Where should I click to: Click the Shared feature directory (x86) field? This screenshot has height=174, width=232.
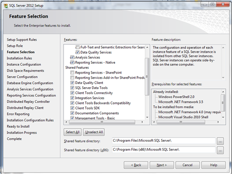point(164,150)
